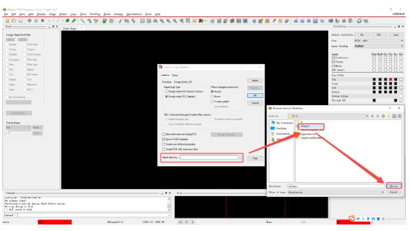
Task: Select Design entry HDL/System Capture radio
Action: click(166, 92)
